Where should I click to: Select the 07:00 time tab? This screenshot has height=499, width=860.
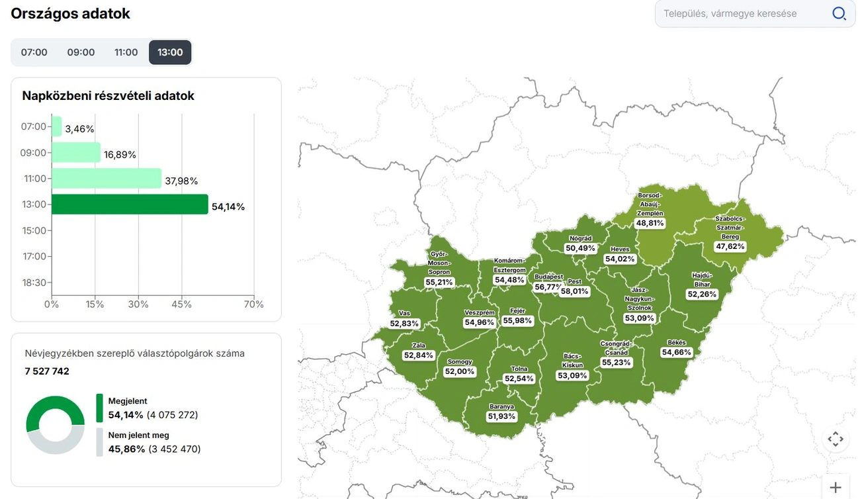(34, 52)
